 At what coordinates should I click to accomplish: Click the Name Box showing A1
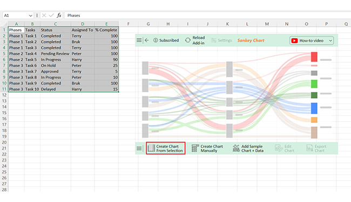coord(16,16)
